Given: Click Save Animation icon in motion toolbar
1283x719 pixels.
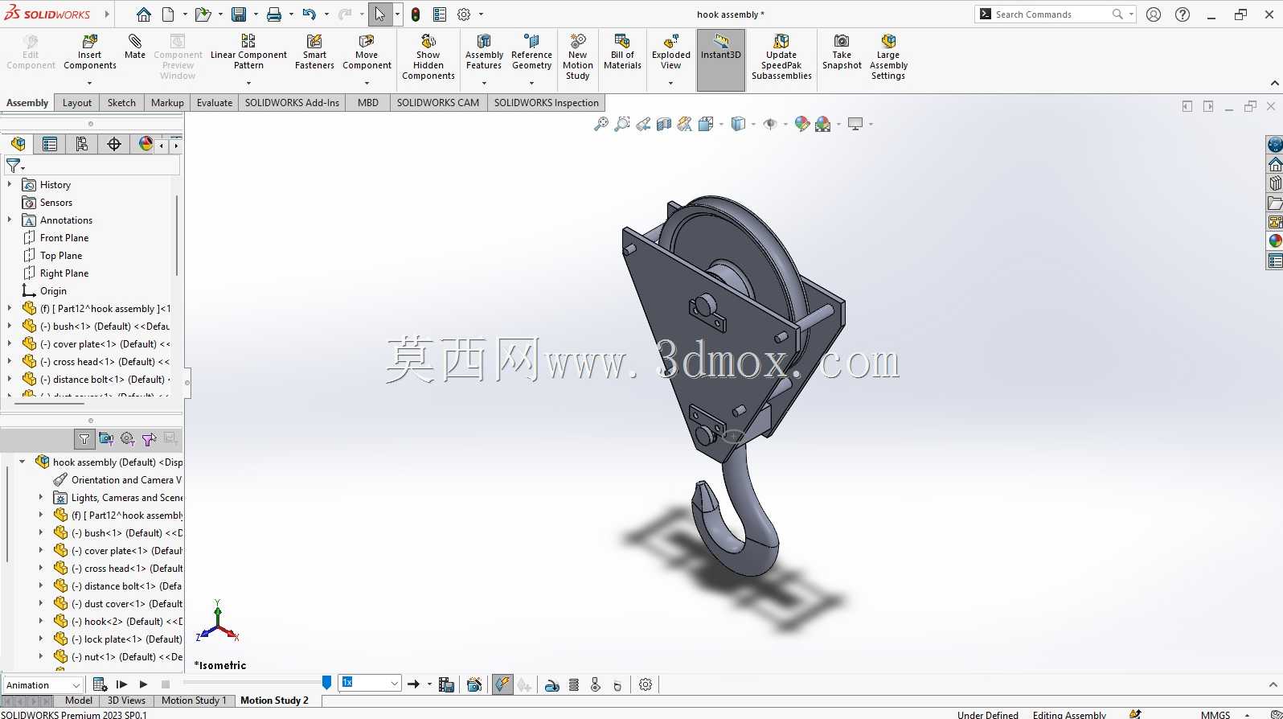Looking at the screenshot, I should click(x=447, y=684).
